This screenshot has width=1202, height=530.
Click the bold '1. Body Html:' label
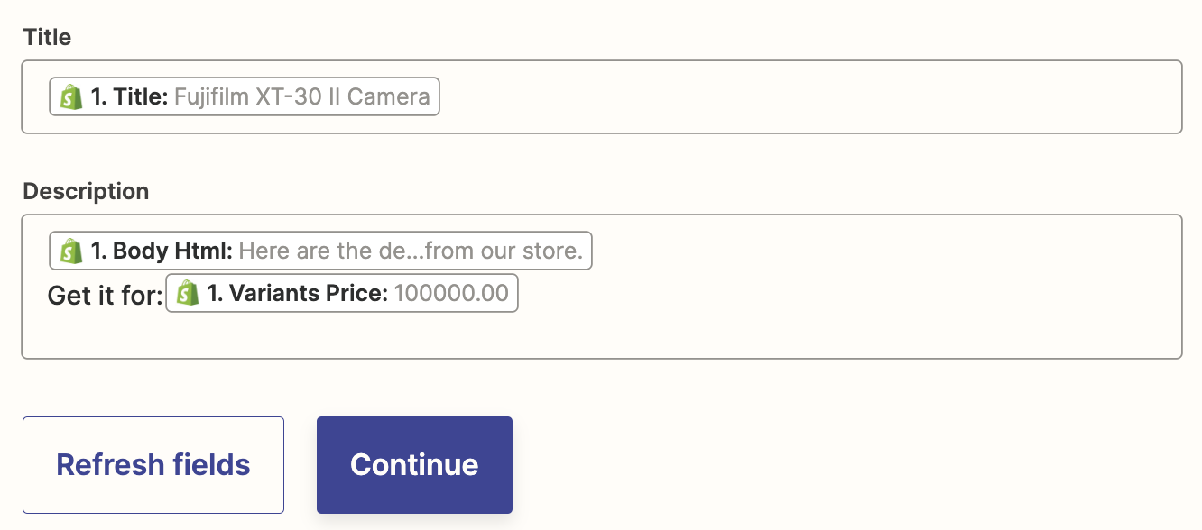tap(162, 251)
